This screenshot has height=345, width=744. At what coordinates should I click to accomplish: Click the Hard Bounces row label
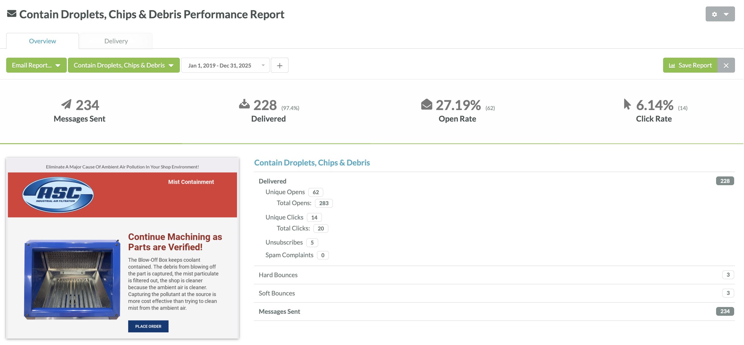click(x=278, y=275)
